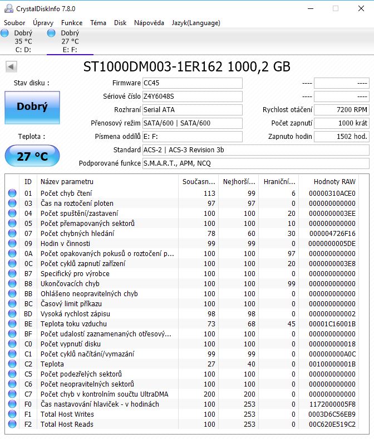Click status orb for Ukončovacích chyb

pos(12,283)
